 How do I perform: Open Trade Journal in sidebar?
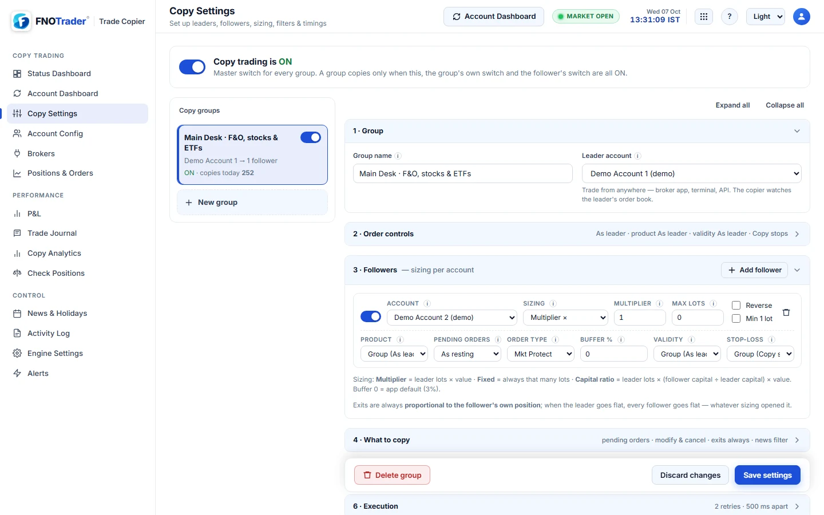tap(77, 233)
